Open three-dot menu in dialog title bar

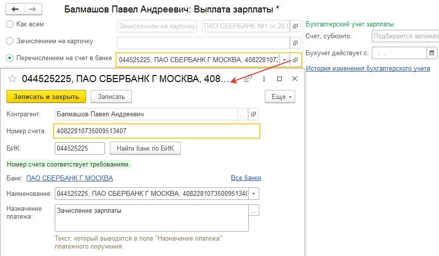coord(264,79)
